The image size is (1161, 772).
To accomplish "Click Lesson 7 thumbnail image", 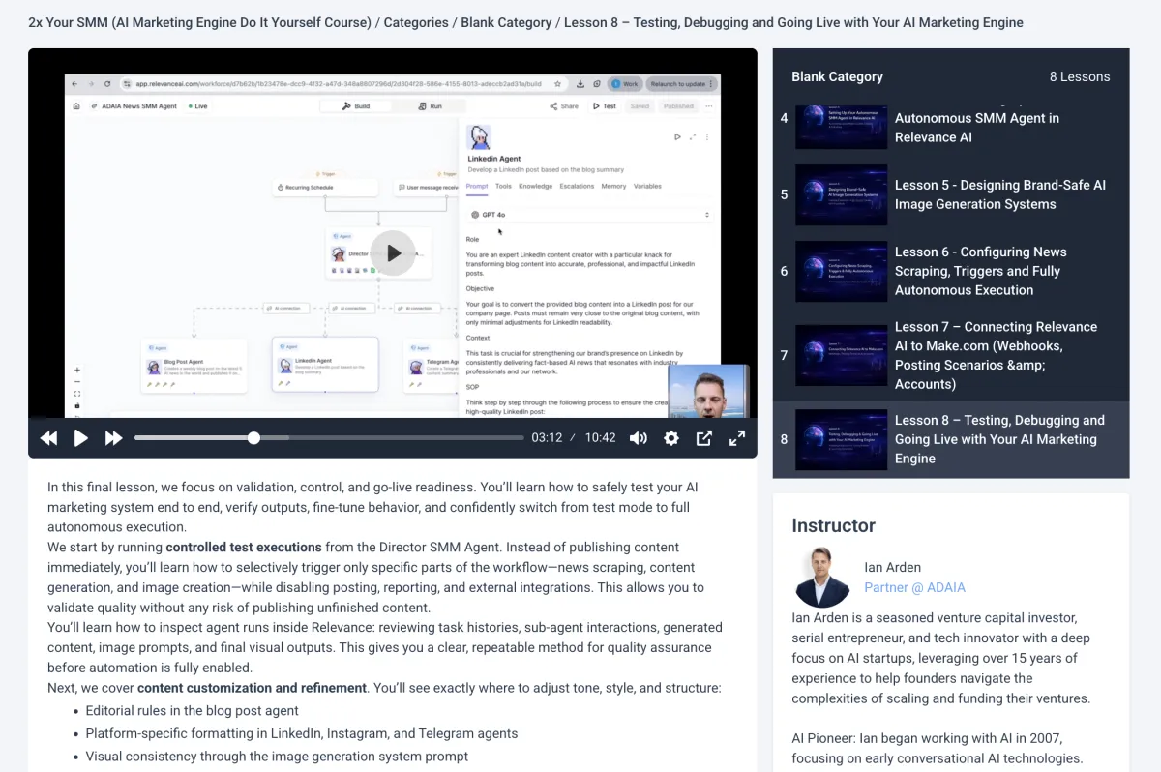I will pyautogui.click(x=841, y=355).
